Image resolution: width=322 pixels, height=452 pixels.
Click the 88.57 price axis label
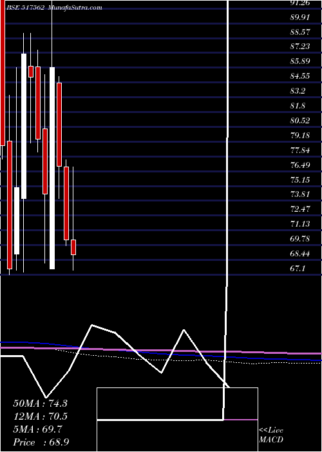300,32
